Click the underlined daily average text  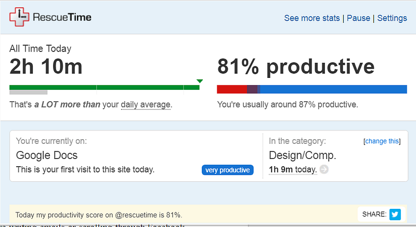pos(146,104)
